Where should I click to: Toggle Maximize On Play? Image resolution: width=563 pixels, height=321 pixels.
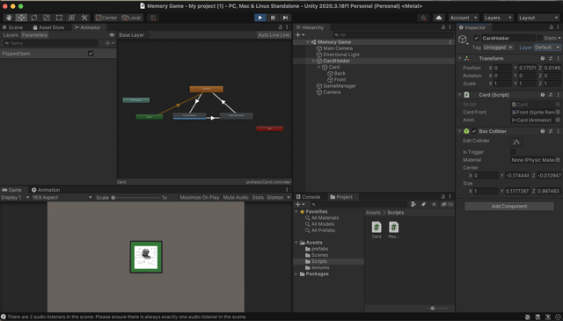200,198
